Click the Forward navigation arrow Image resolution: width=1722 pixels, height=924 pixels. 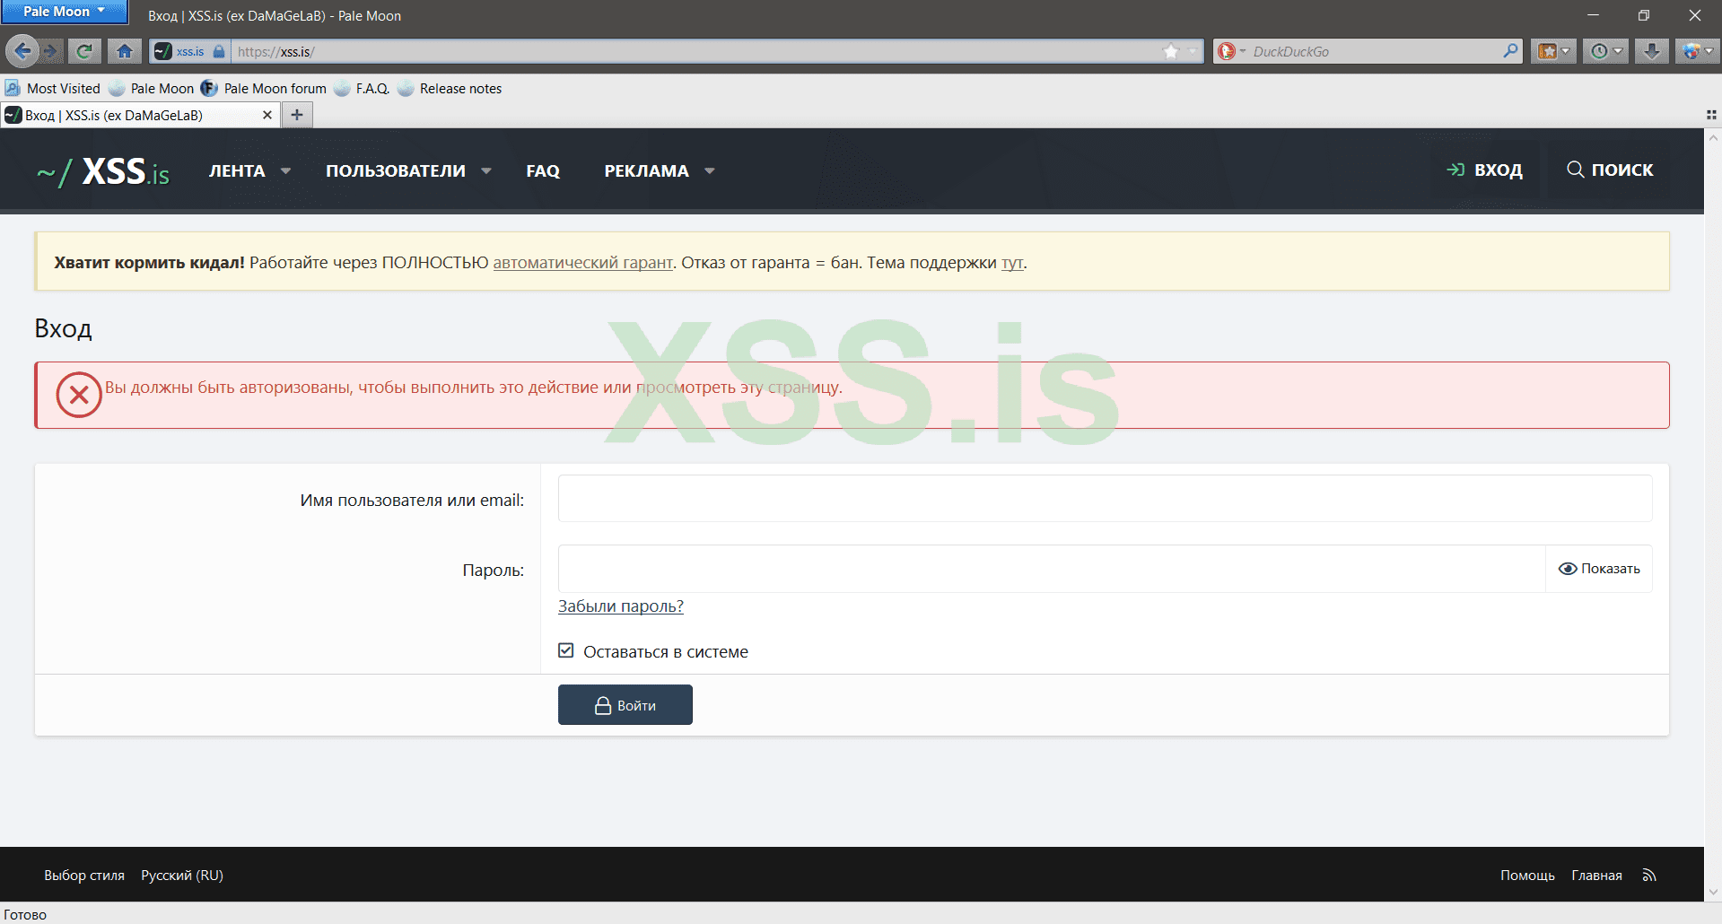pos(51,51)
